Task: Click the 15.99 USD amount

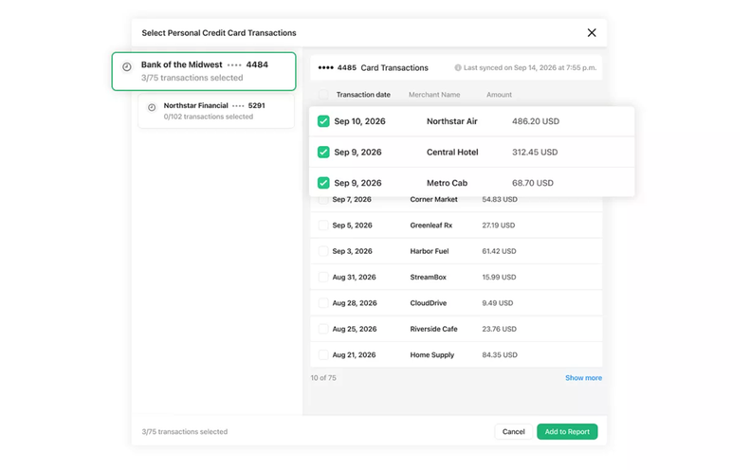Action: tap(499, 277)
